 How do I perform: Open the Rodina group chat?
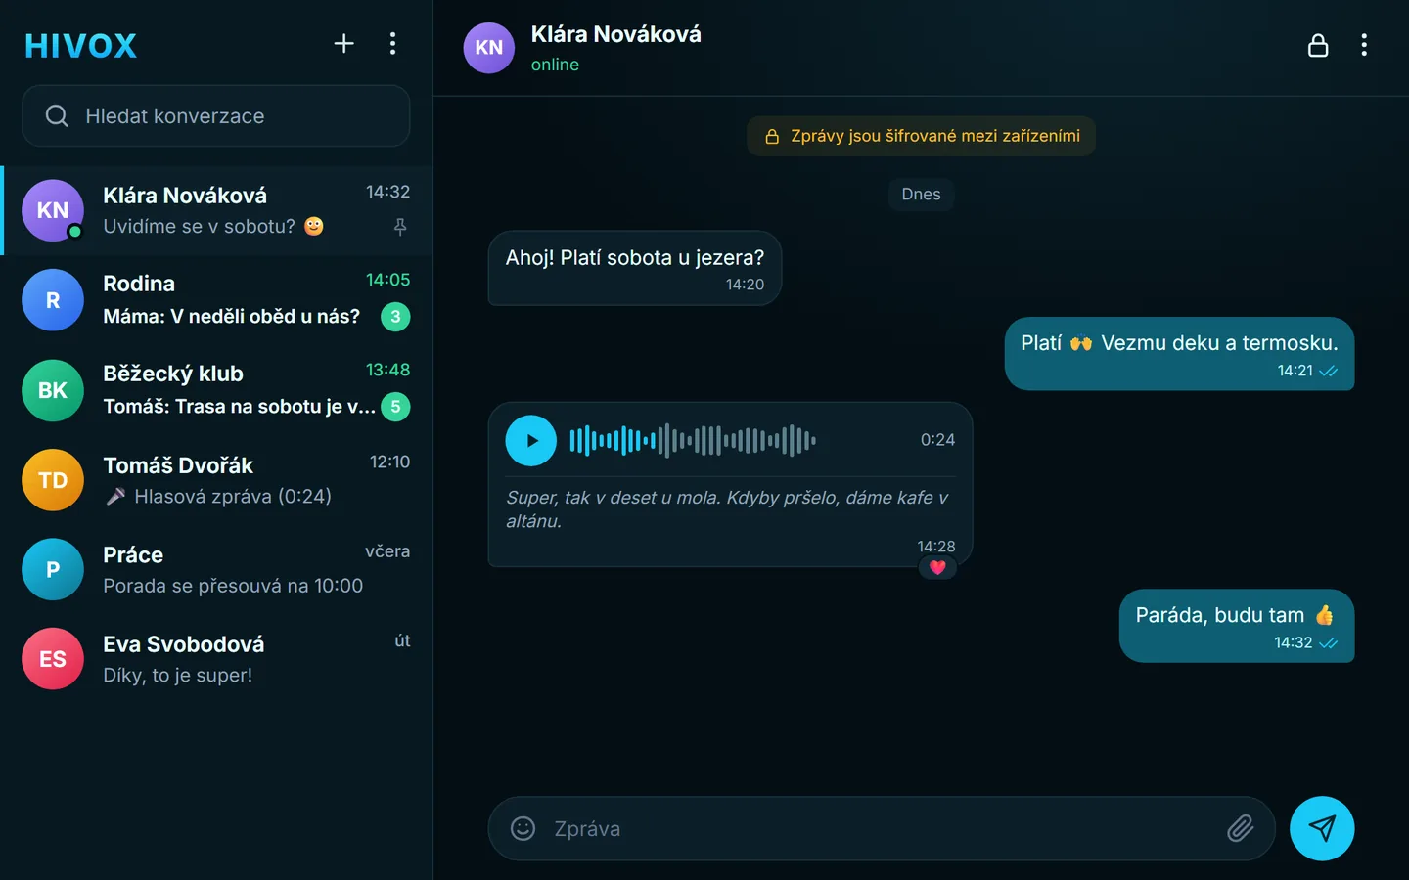point(216,300)
